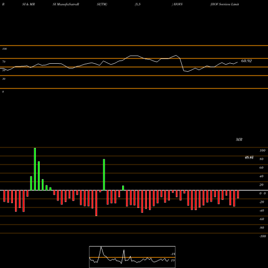Click the MR axis label -20

[262, 202]
